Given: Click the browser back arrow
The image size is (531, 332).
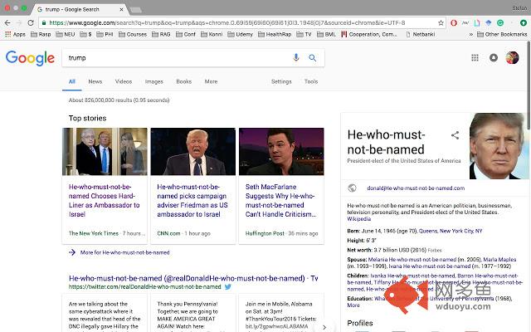Looking at the screenshot, I should [7, 22].
